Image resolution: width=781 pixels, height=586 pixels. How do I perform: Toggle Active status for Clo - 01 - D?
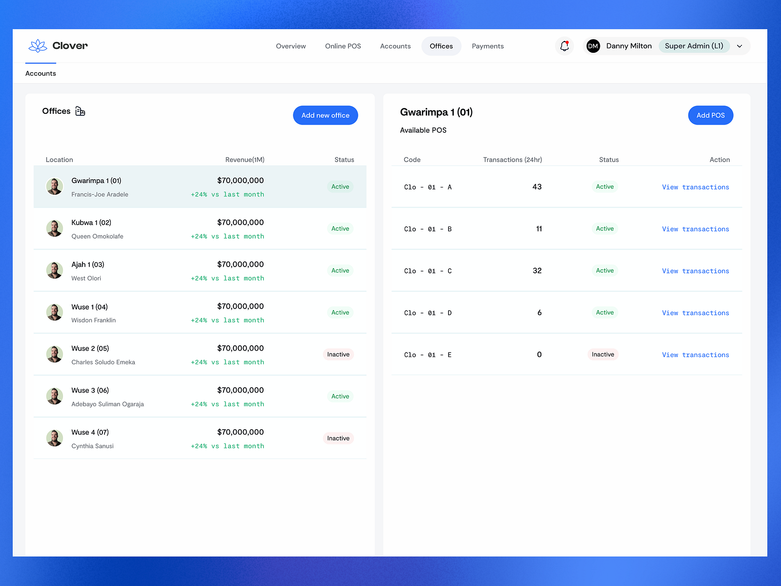point(605,313)
